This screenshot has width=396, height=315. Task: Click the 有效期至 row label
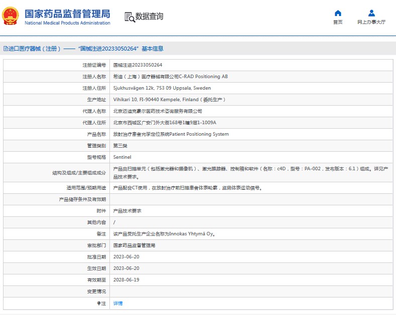96,280
